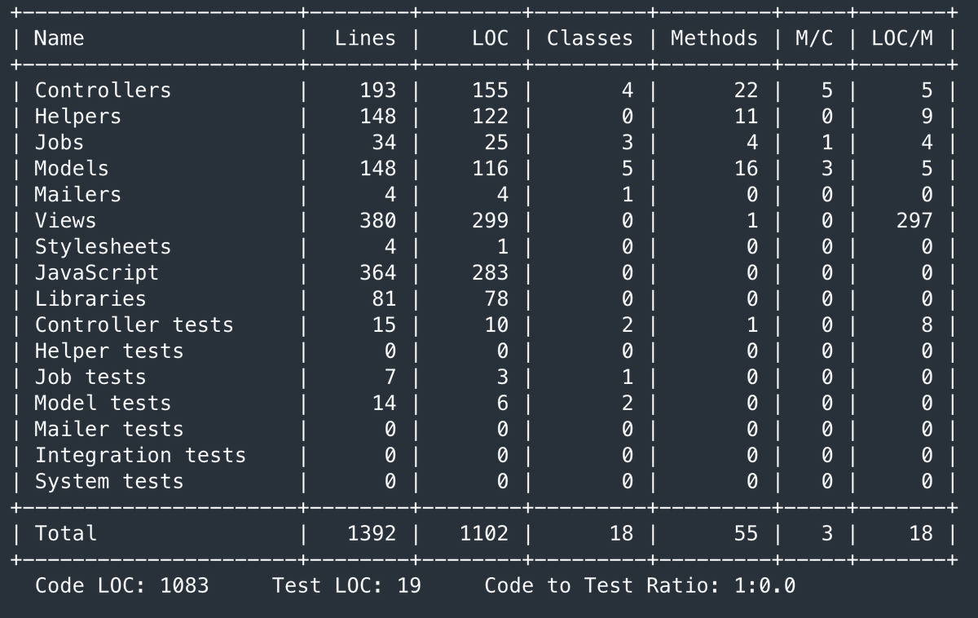978x618 pixels.
Task: Select JavaScript lines value "364"
Action: [377, 273]
